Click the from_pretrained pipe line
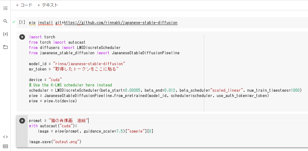This screenshot has width=308, height=151. (x=149, y=95)
